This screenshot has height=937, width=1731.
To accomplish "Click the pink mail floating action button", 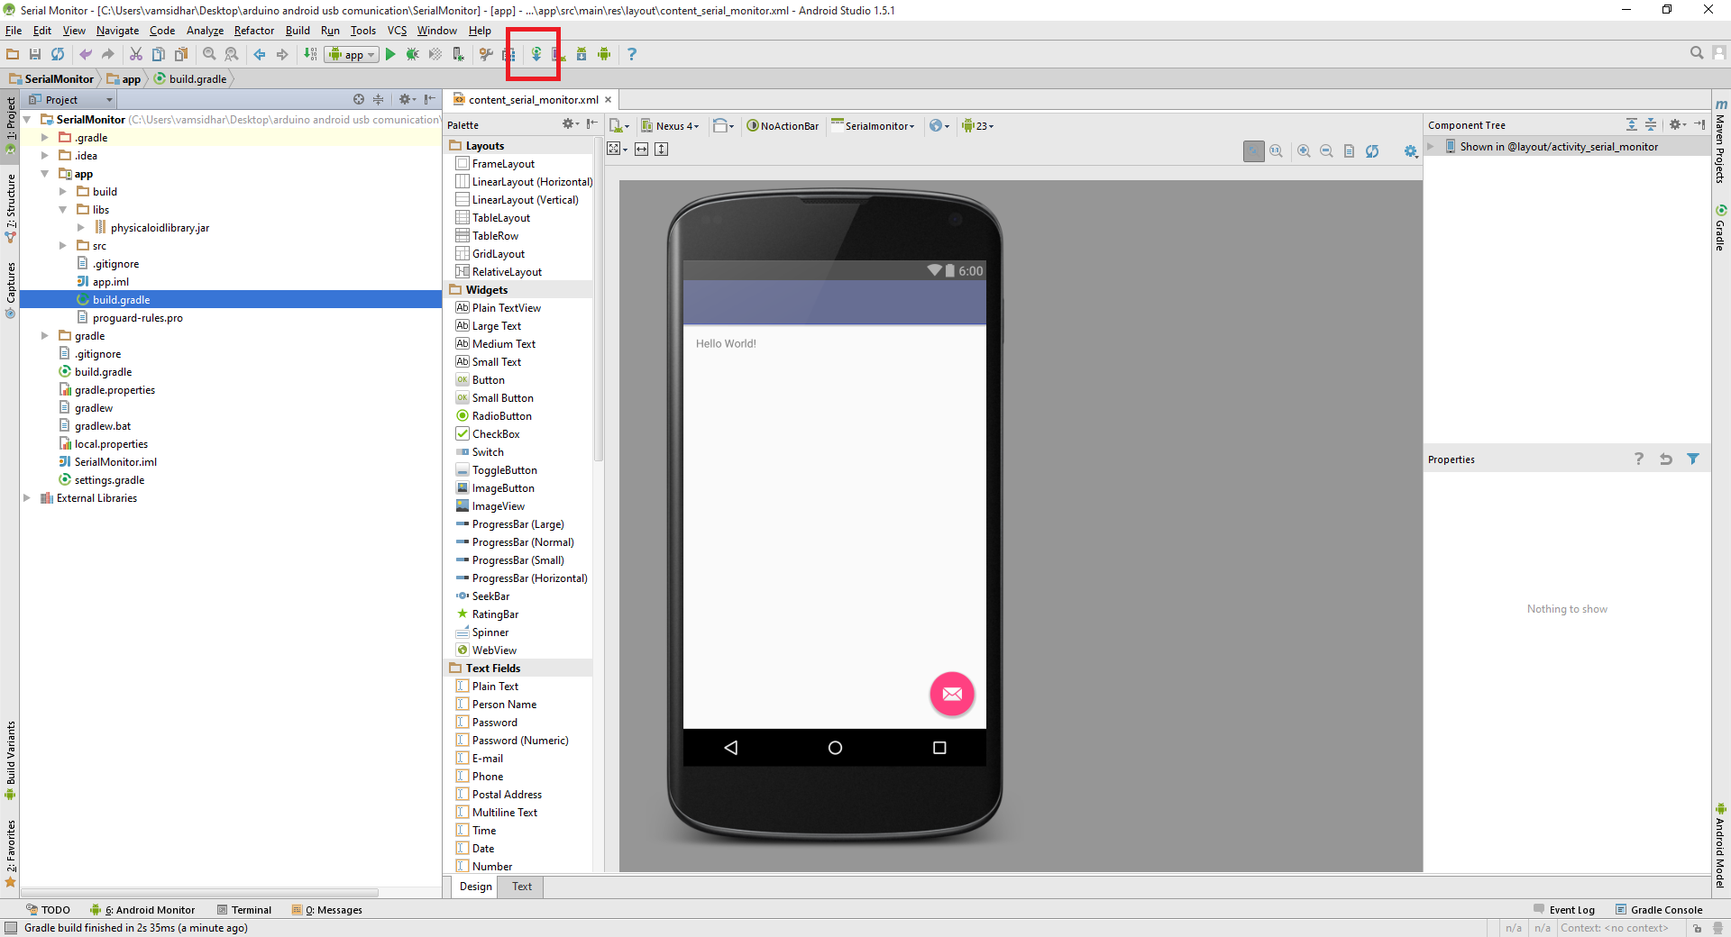I will [x=952, y=694].
